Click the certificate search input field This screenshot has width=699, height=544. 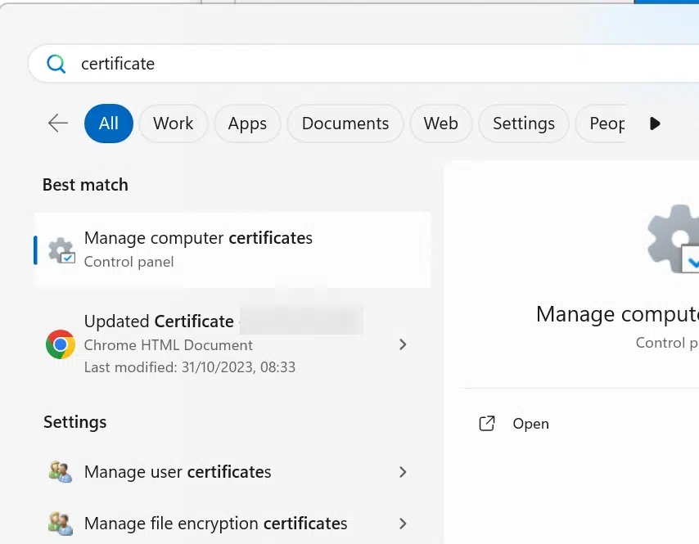tap(363, 64)
